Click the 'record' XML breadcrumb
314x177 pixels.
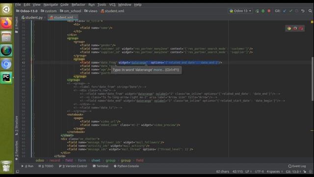[54, 160]
